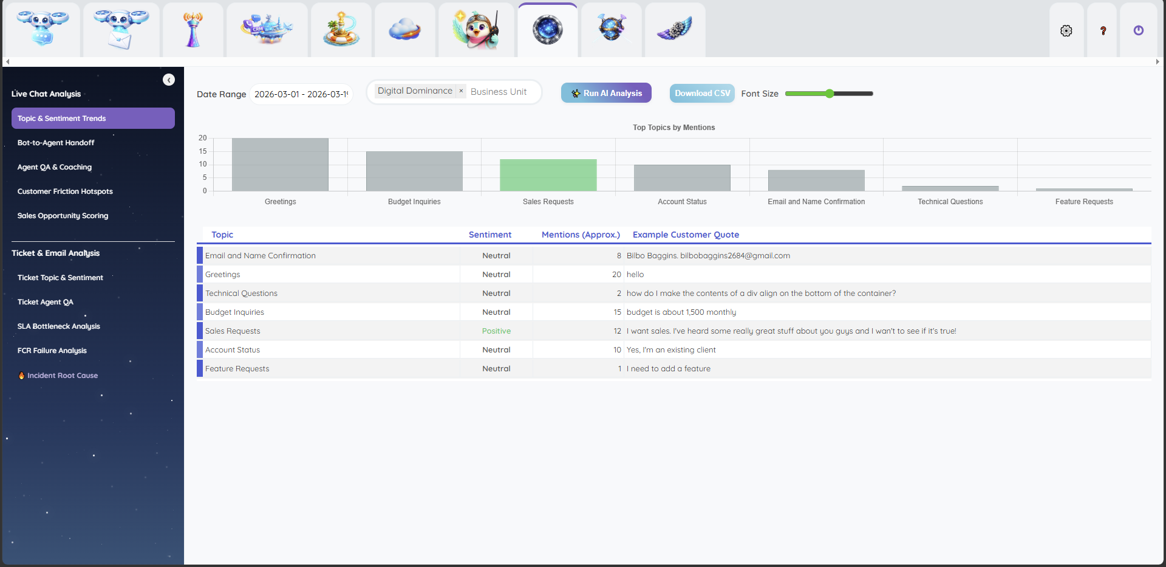Remove the Digital Dominance filter chip
Screen dimensions: 1166x567
pos(461,91)
